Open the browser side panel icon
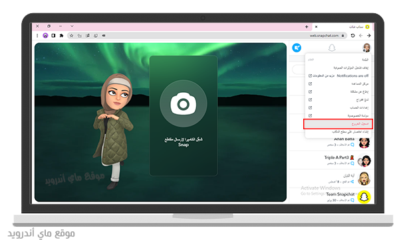 pyautogui.click(x=53, y=36)
